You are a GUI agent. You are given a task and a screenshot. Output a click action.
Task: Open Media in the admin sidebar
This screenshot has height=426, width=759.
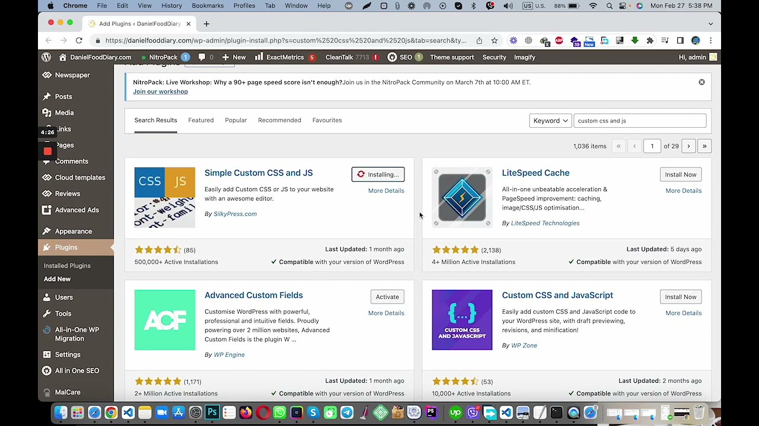pyautogui.click(x=64, y=112)
